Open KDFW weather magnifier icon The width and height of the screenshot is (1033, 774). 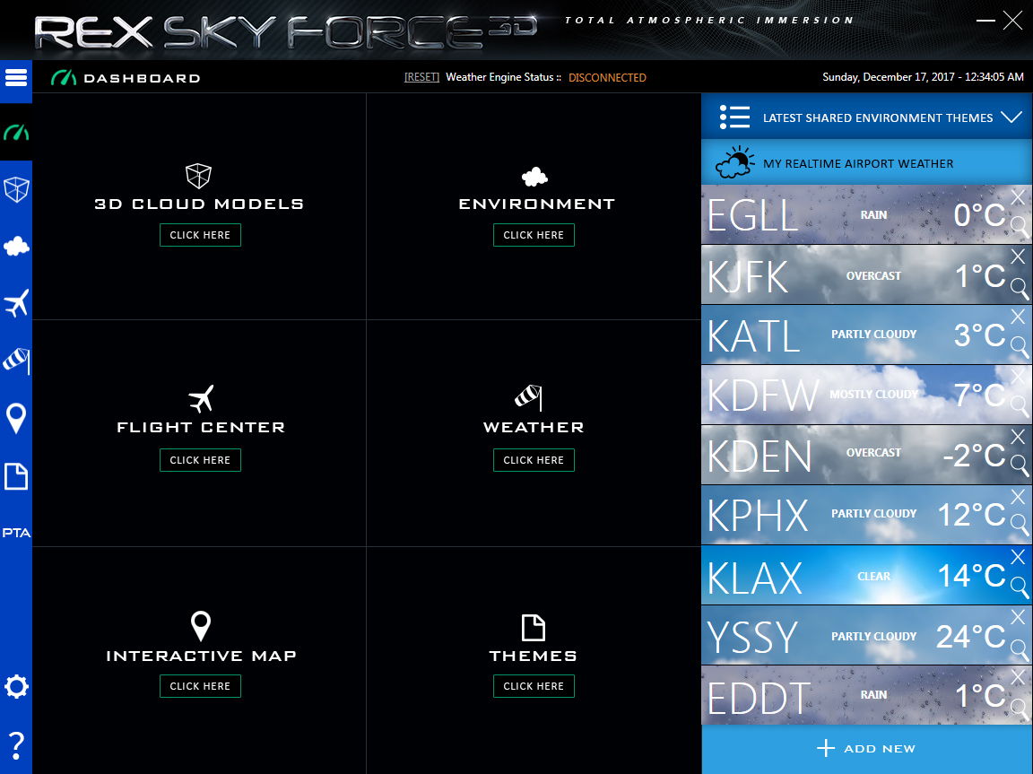point(1020,407)
